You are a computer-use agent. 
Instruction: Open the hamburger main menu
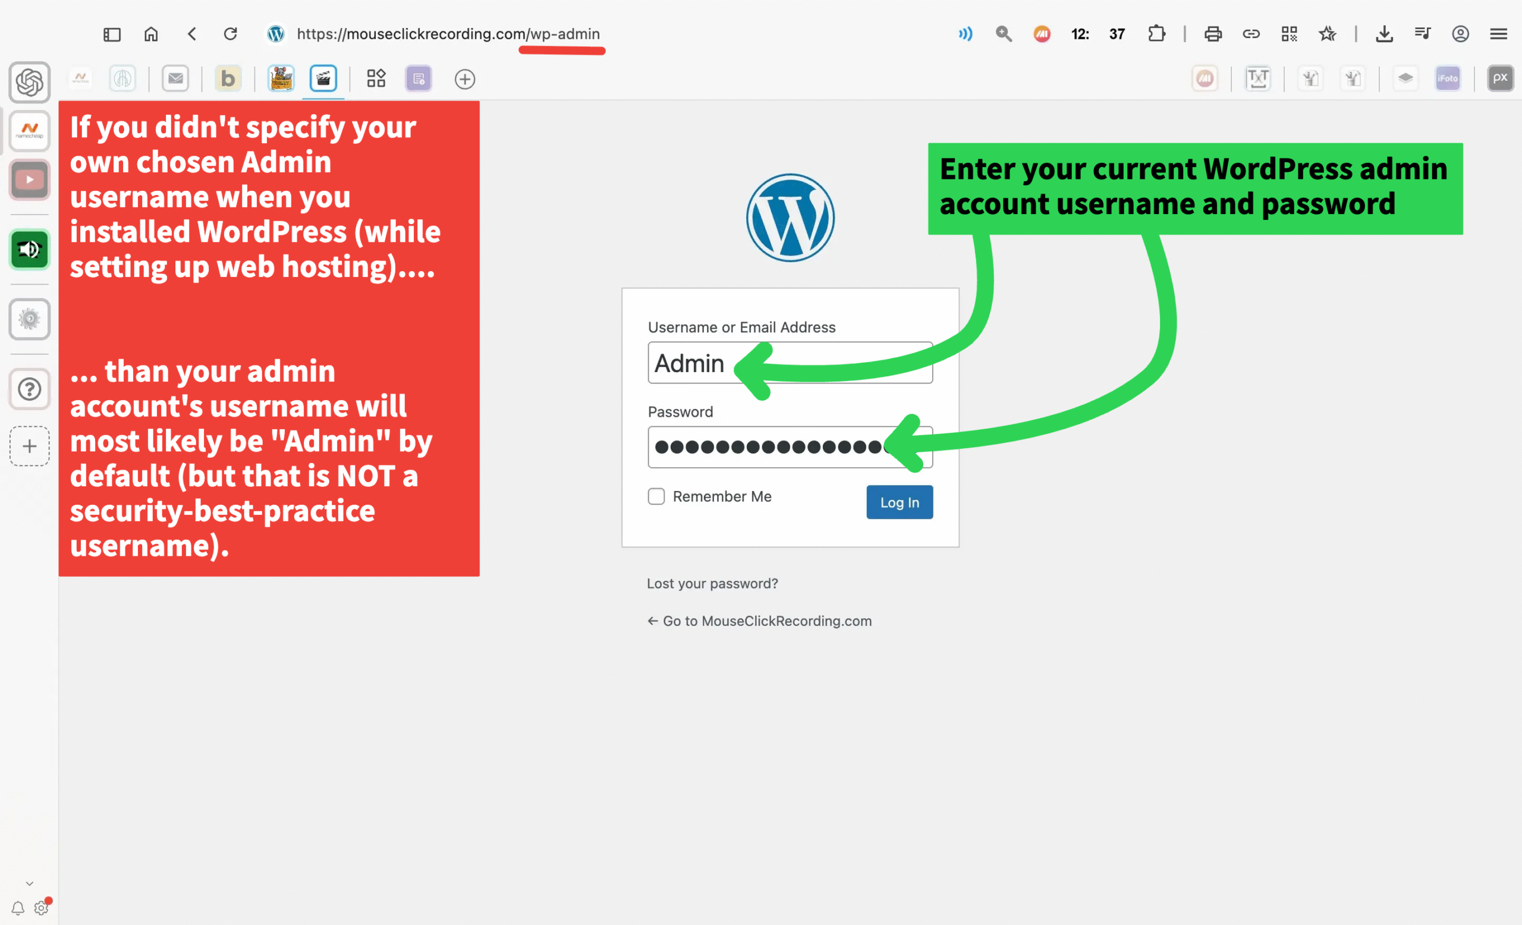[1499, 34]
